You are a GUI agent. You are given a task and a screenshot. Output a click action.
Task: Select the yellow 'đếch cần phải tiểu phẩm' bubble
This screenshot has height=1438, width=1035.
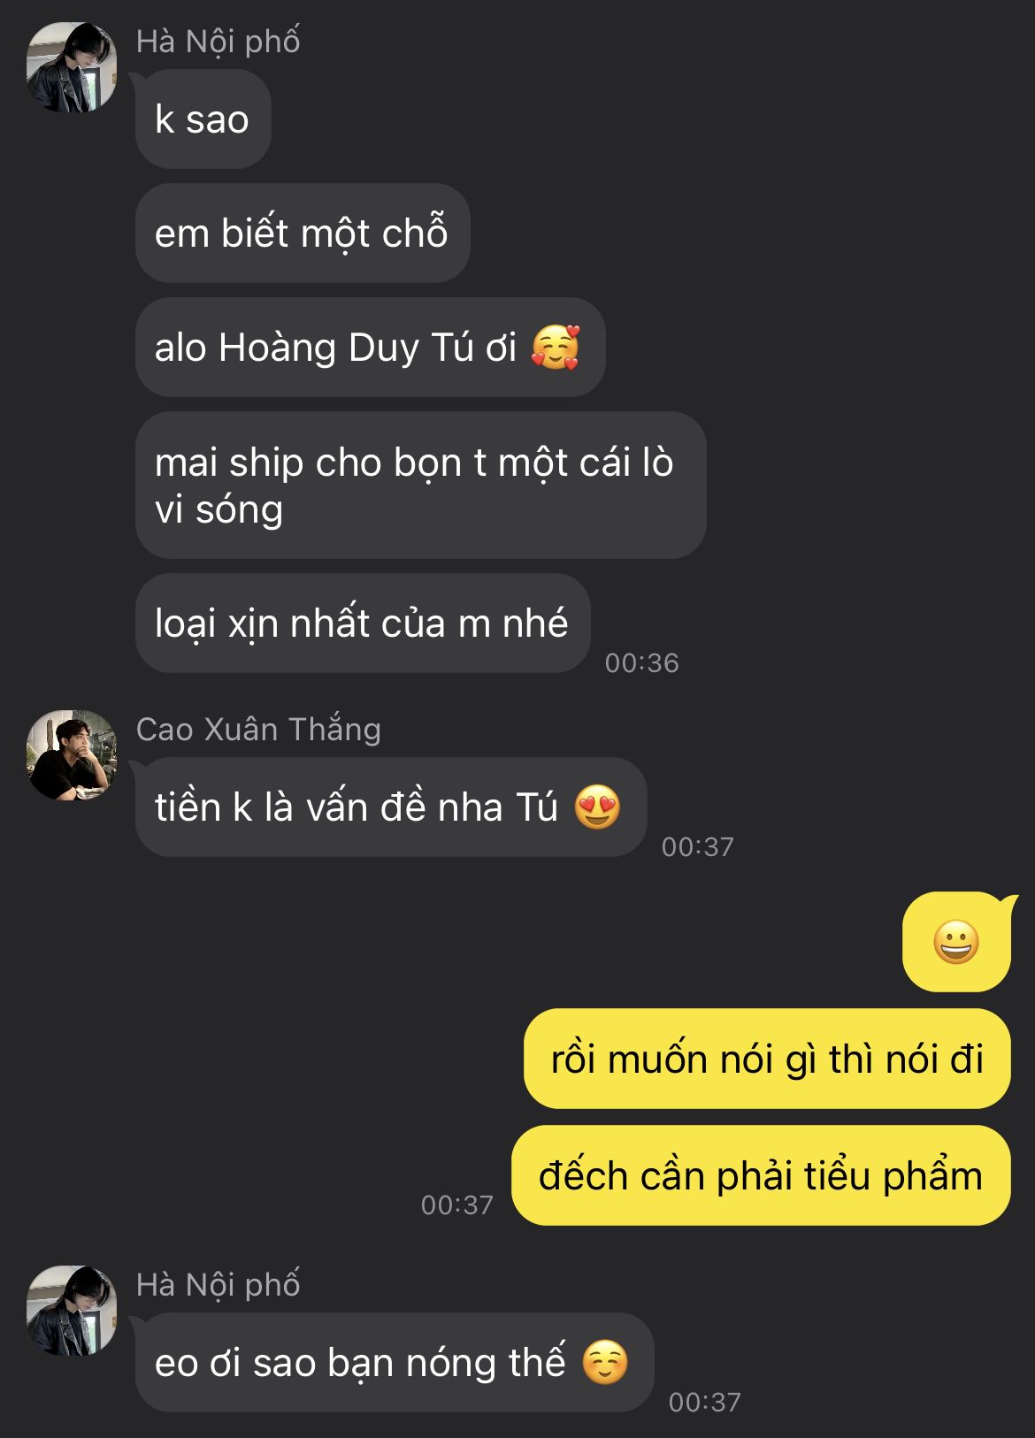pyautogui.click(x=761, y=1175)
